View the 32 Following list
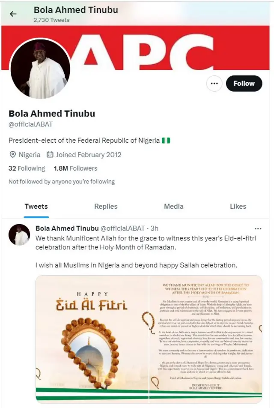This screenshot has height=408, width=274. [x=27, y=168]
